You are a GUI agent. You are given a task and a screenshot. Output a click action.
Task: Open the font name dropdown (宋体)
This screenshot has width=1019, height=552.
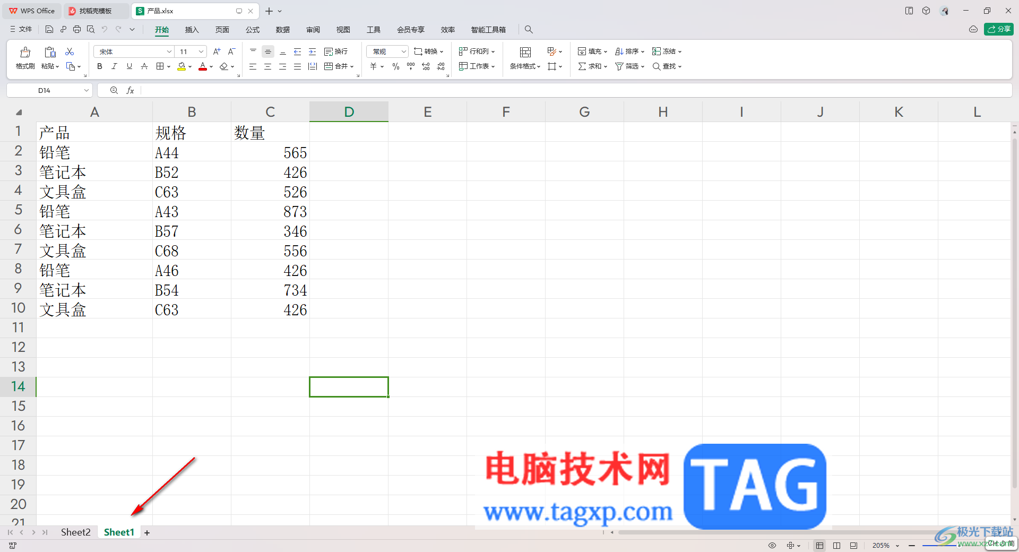click(x=169, y=51)
